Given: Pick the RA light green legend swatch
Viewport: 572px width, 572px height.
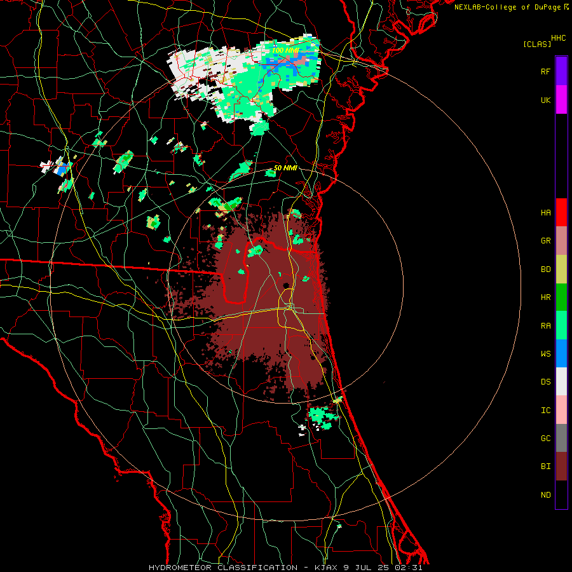Looking at the screenshot, I should tap(561, 325).
